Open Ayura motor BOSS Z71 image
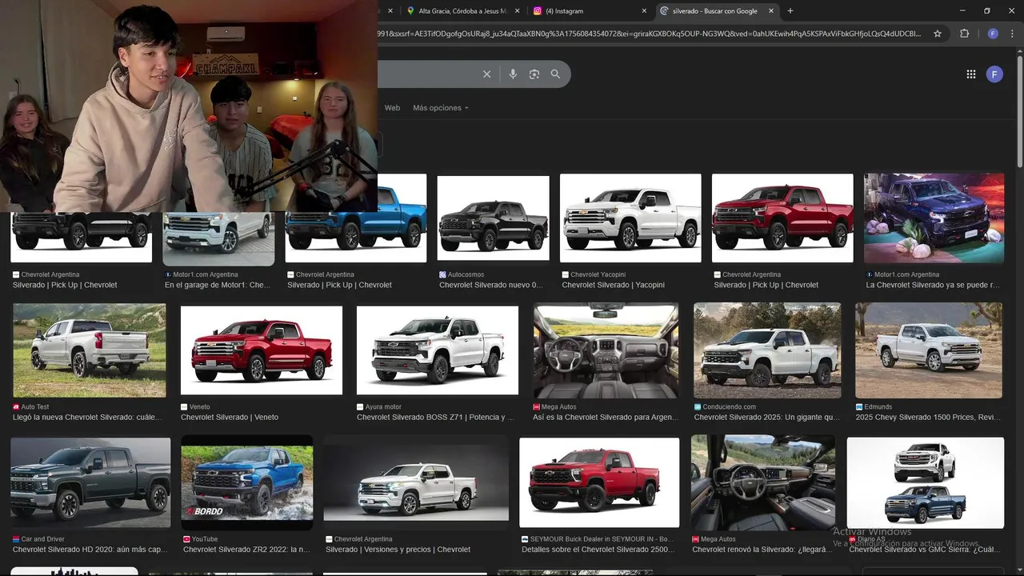Image resolution: width=1024 pixels, height=576 pixels. 438,350
